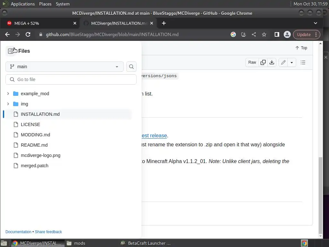Click the MCDiverge Chrome taskbar button
The image size is (329, 247).
[37, 243]
